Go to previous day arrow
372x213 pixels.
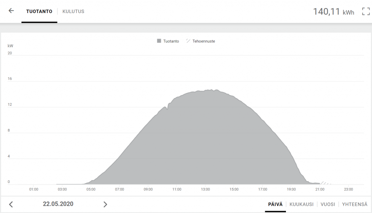[11, 204]
